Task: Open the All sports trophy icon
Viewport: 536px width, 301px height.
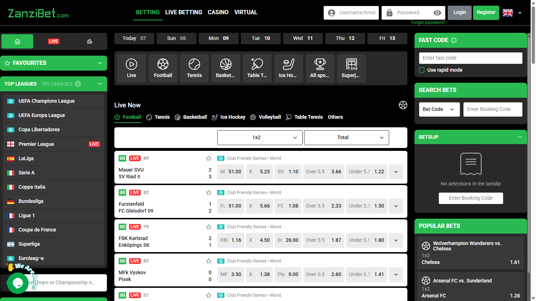Action: coord(320,68)
